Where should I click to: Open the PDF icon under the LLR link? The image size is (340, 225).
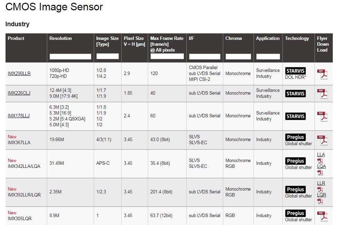(320, 189)
